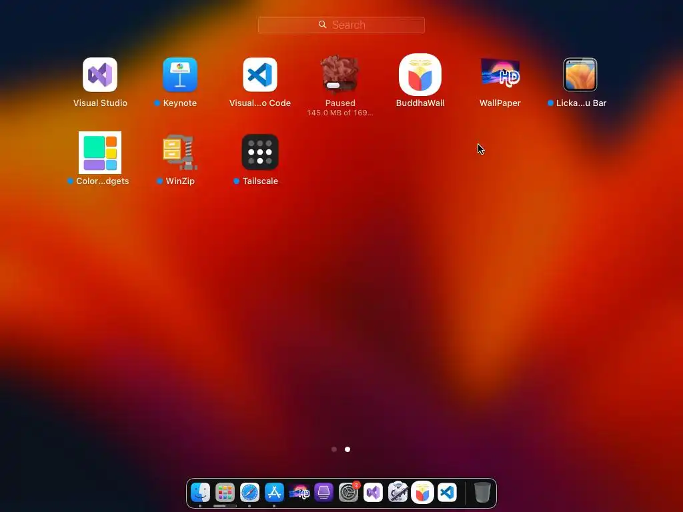Open the BuddhaWall app in Launchpad grid
Screen dimensions: 683x512
pos(420,75)
